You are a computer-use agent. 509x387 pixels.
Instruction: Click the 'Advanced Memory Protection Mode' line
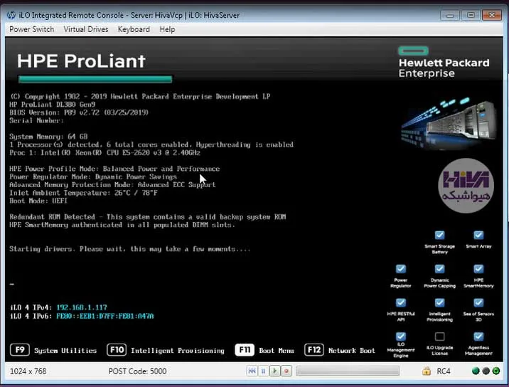point(112,184)
